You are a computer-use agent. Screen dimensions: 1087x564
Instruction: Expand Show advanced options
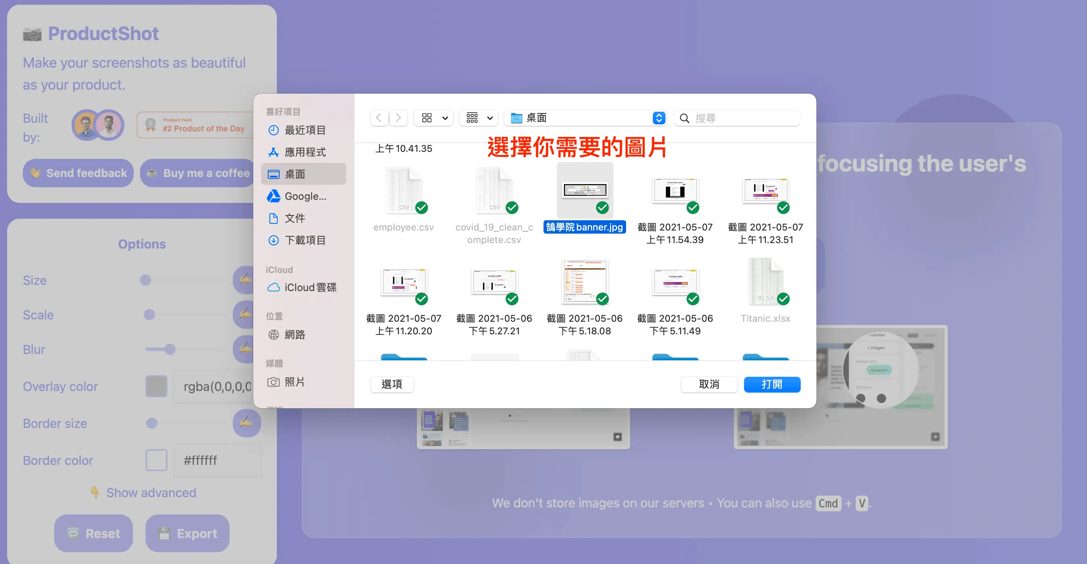coord(143,493)
